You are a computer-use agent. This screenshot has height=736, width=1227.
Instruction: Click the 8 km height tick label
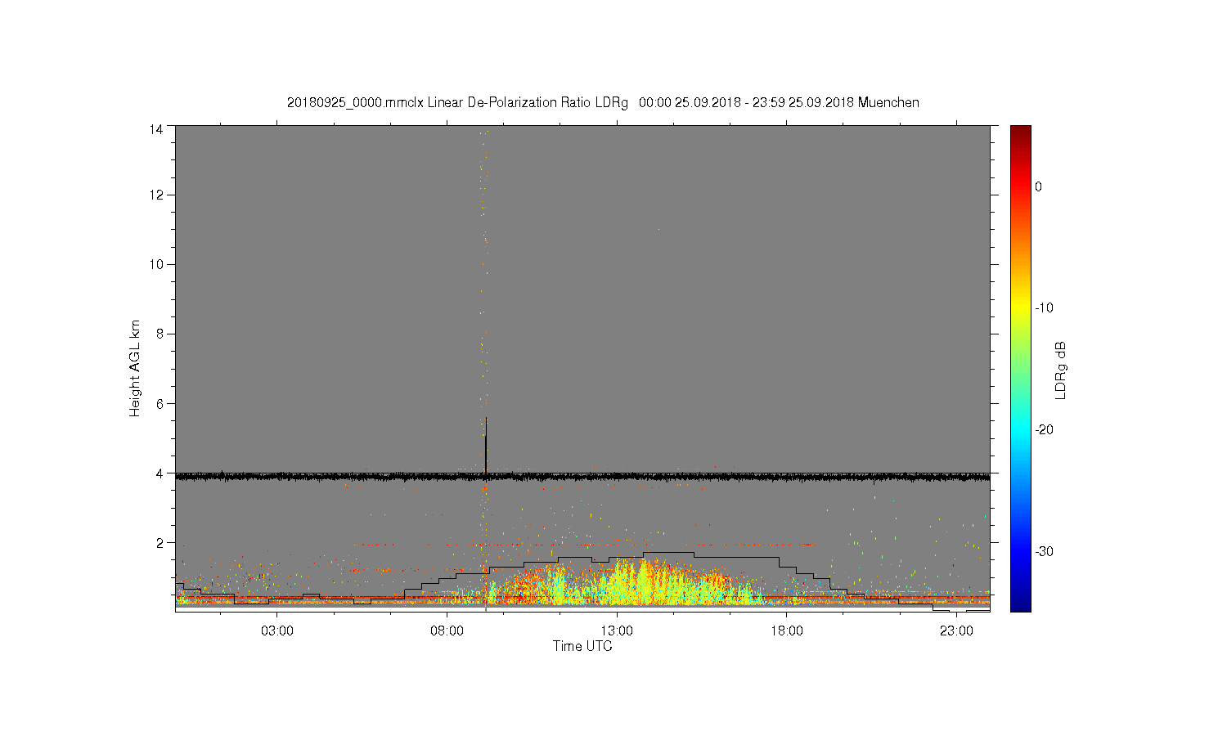coord(160,334)
